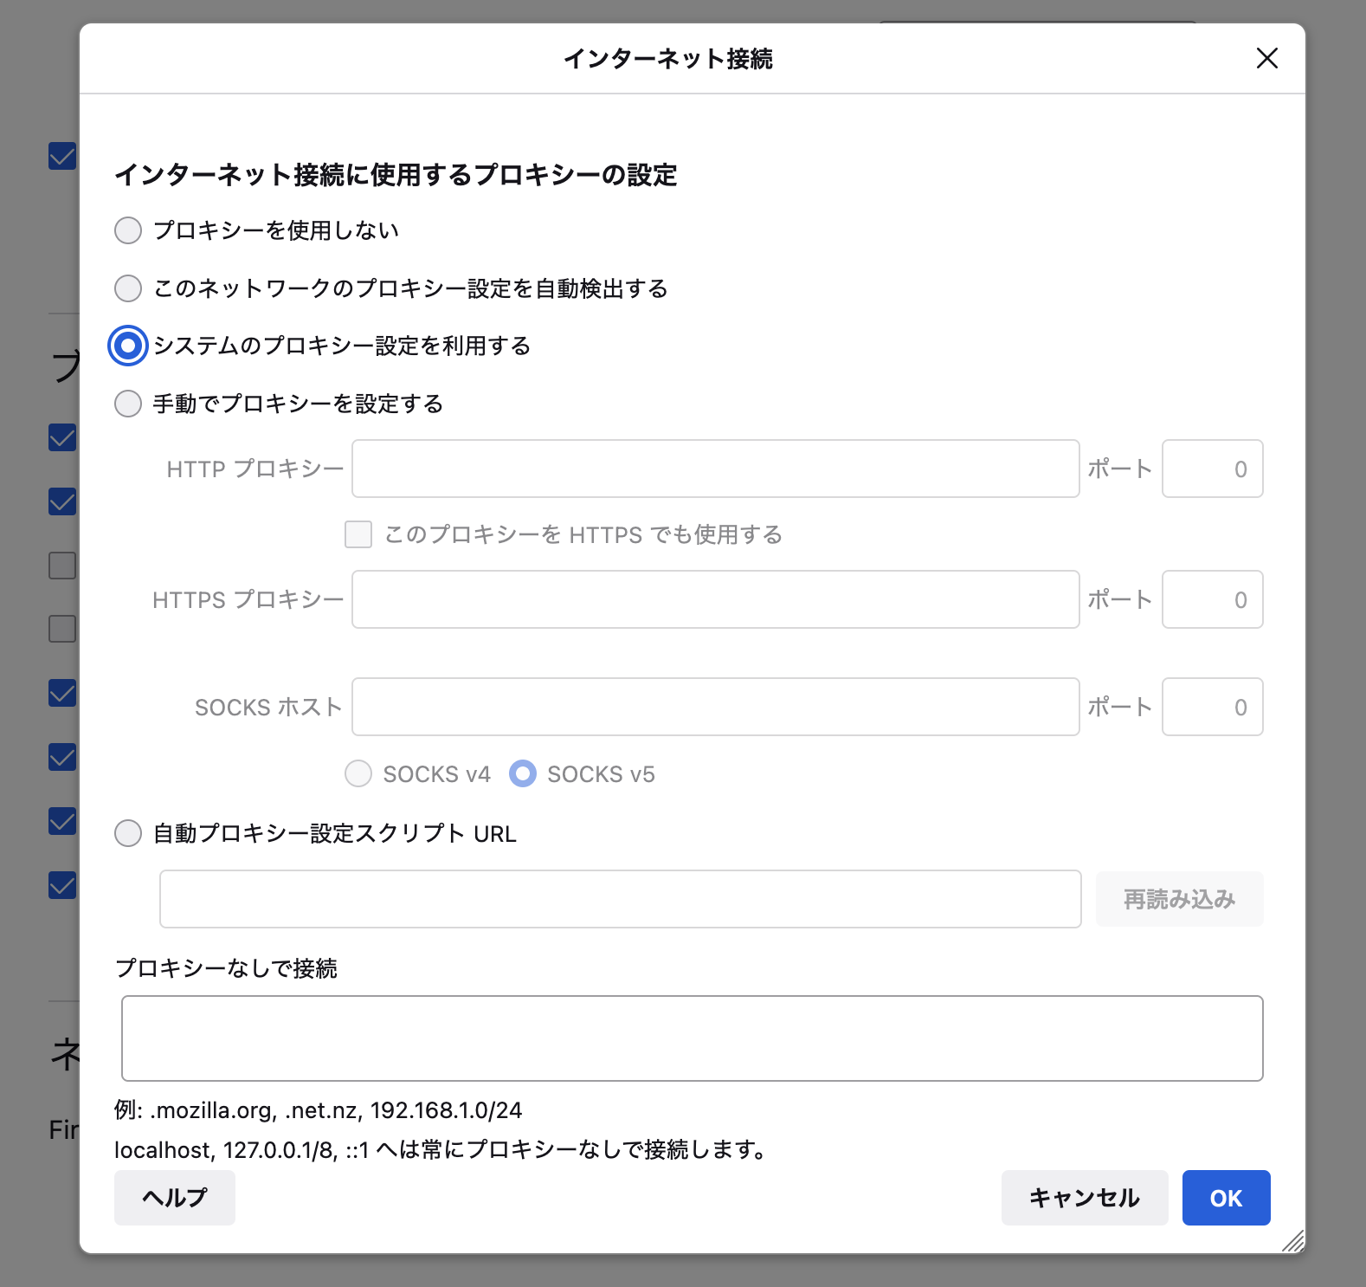Click the HTTP proxy ポート field
This screenshot has height=1287, width=1366.
click(1211, 469)
